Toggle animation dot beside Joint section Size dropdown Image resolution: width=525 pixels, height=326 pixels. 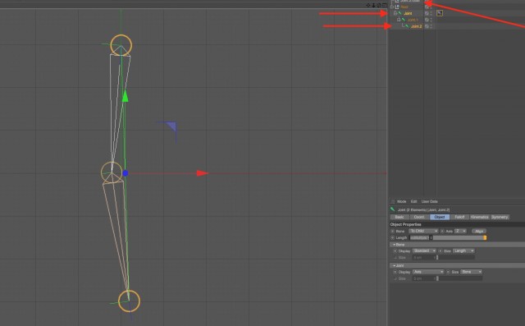click(448, 272)
